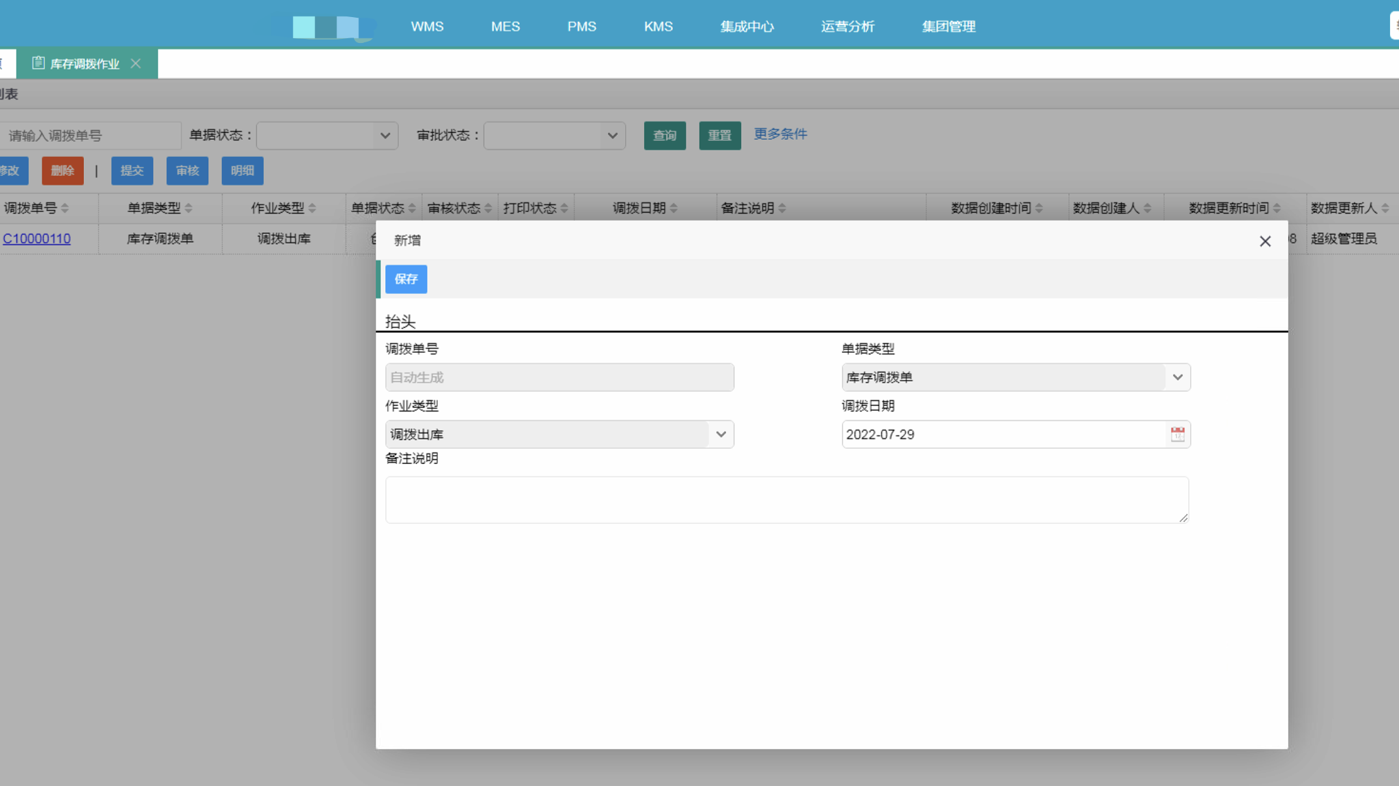Viewport: 1399px width, 786px height.
Task: Sort by 数据创建时间 column arrows
Action: coord(1038,208)
